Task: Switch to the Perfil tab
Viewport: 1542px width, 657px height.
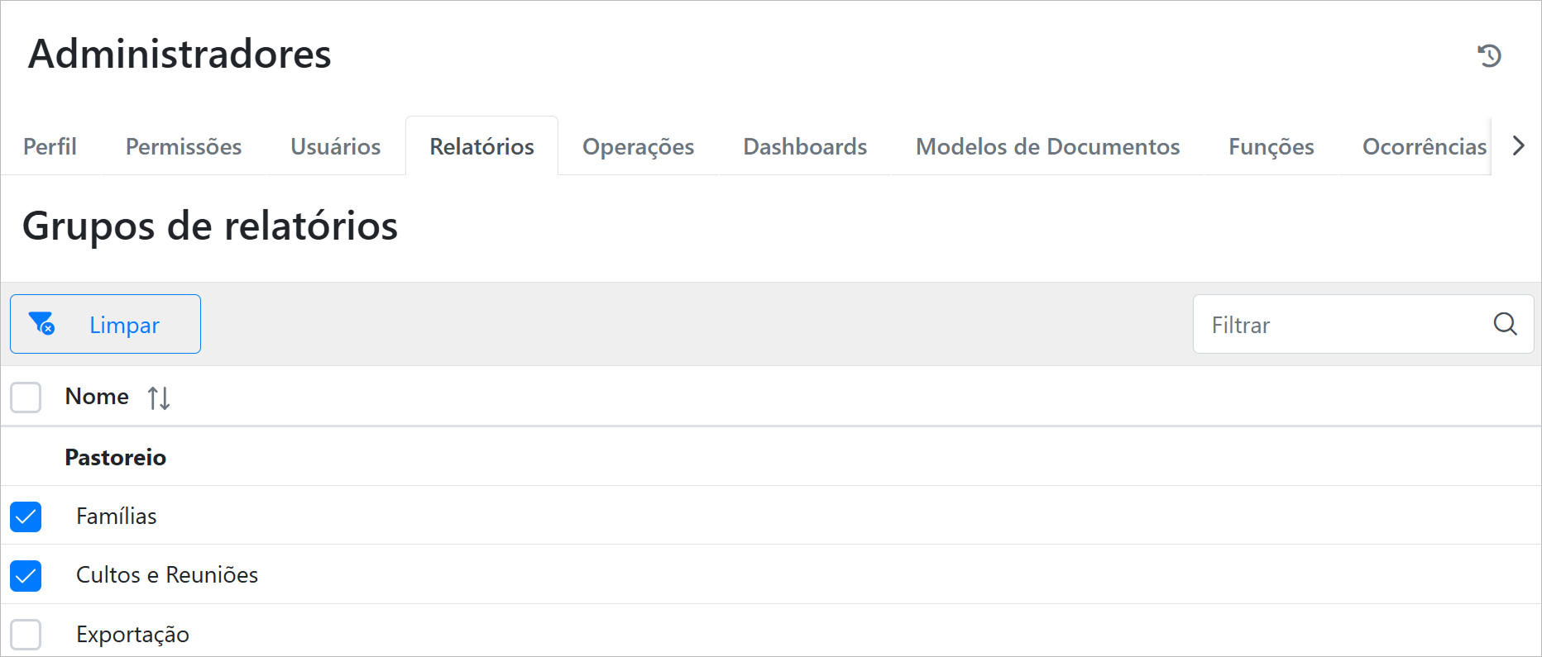Action: point(50,146)
